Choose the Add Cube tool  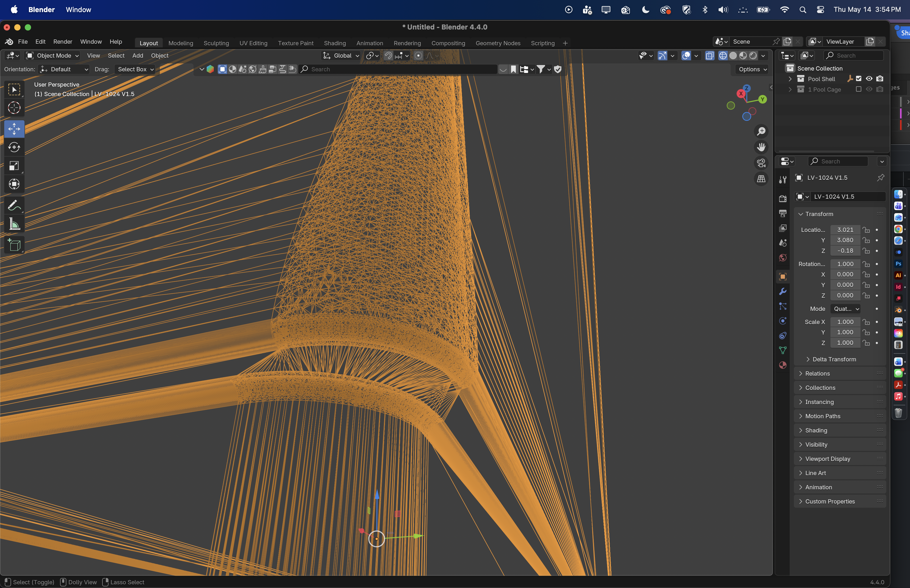click(14, 245)
